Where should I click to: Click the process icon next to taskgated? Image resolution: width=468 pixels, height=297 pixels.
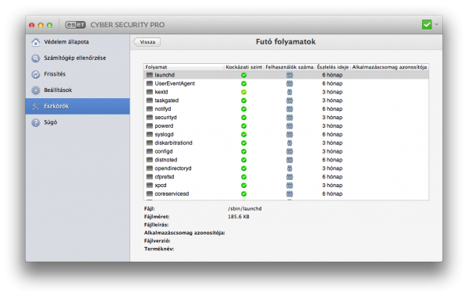[150, 101]
